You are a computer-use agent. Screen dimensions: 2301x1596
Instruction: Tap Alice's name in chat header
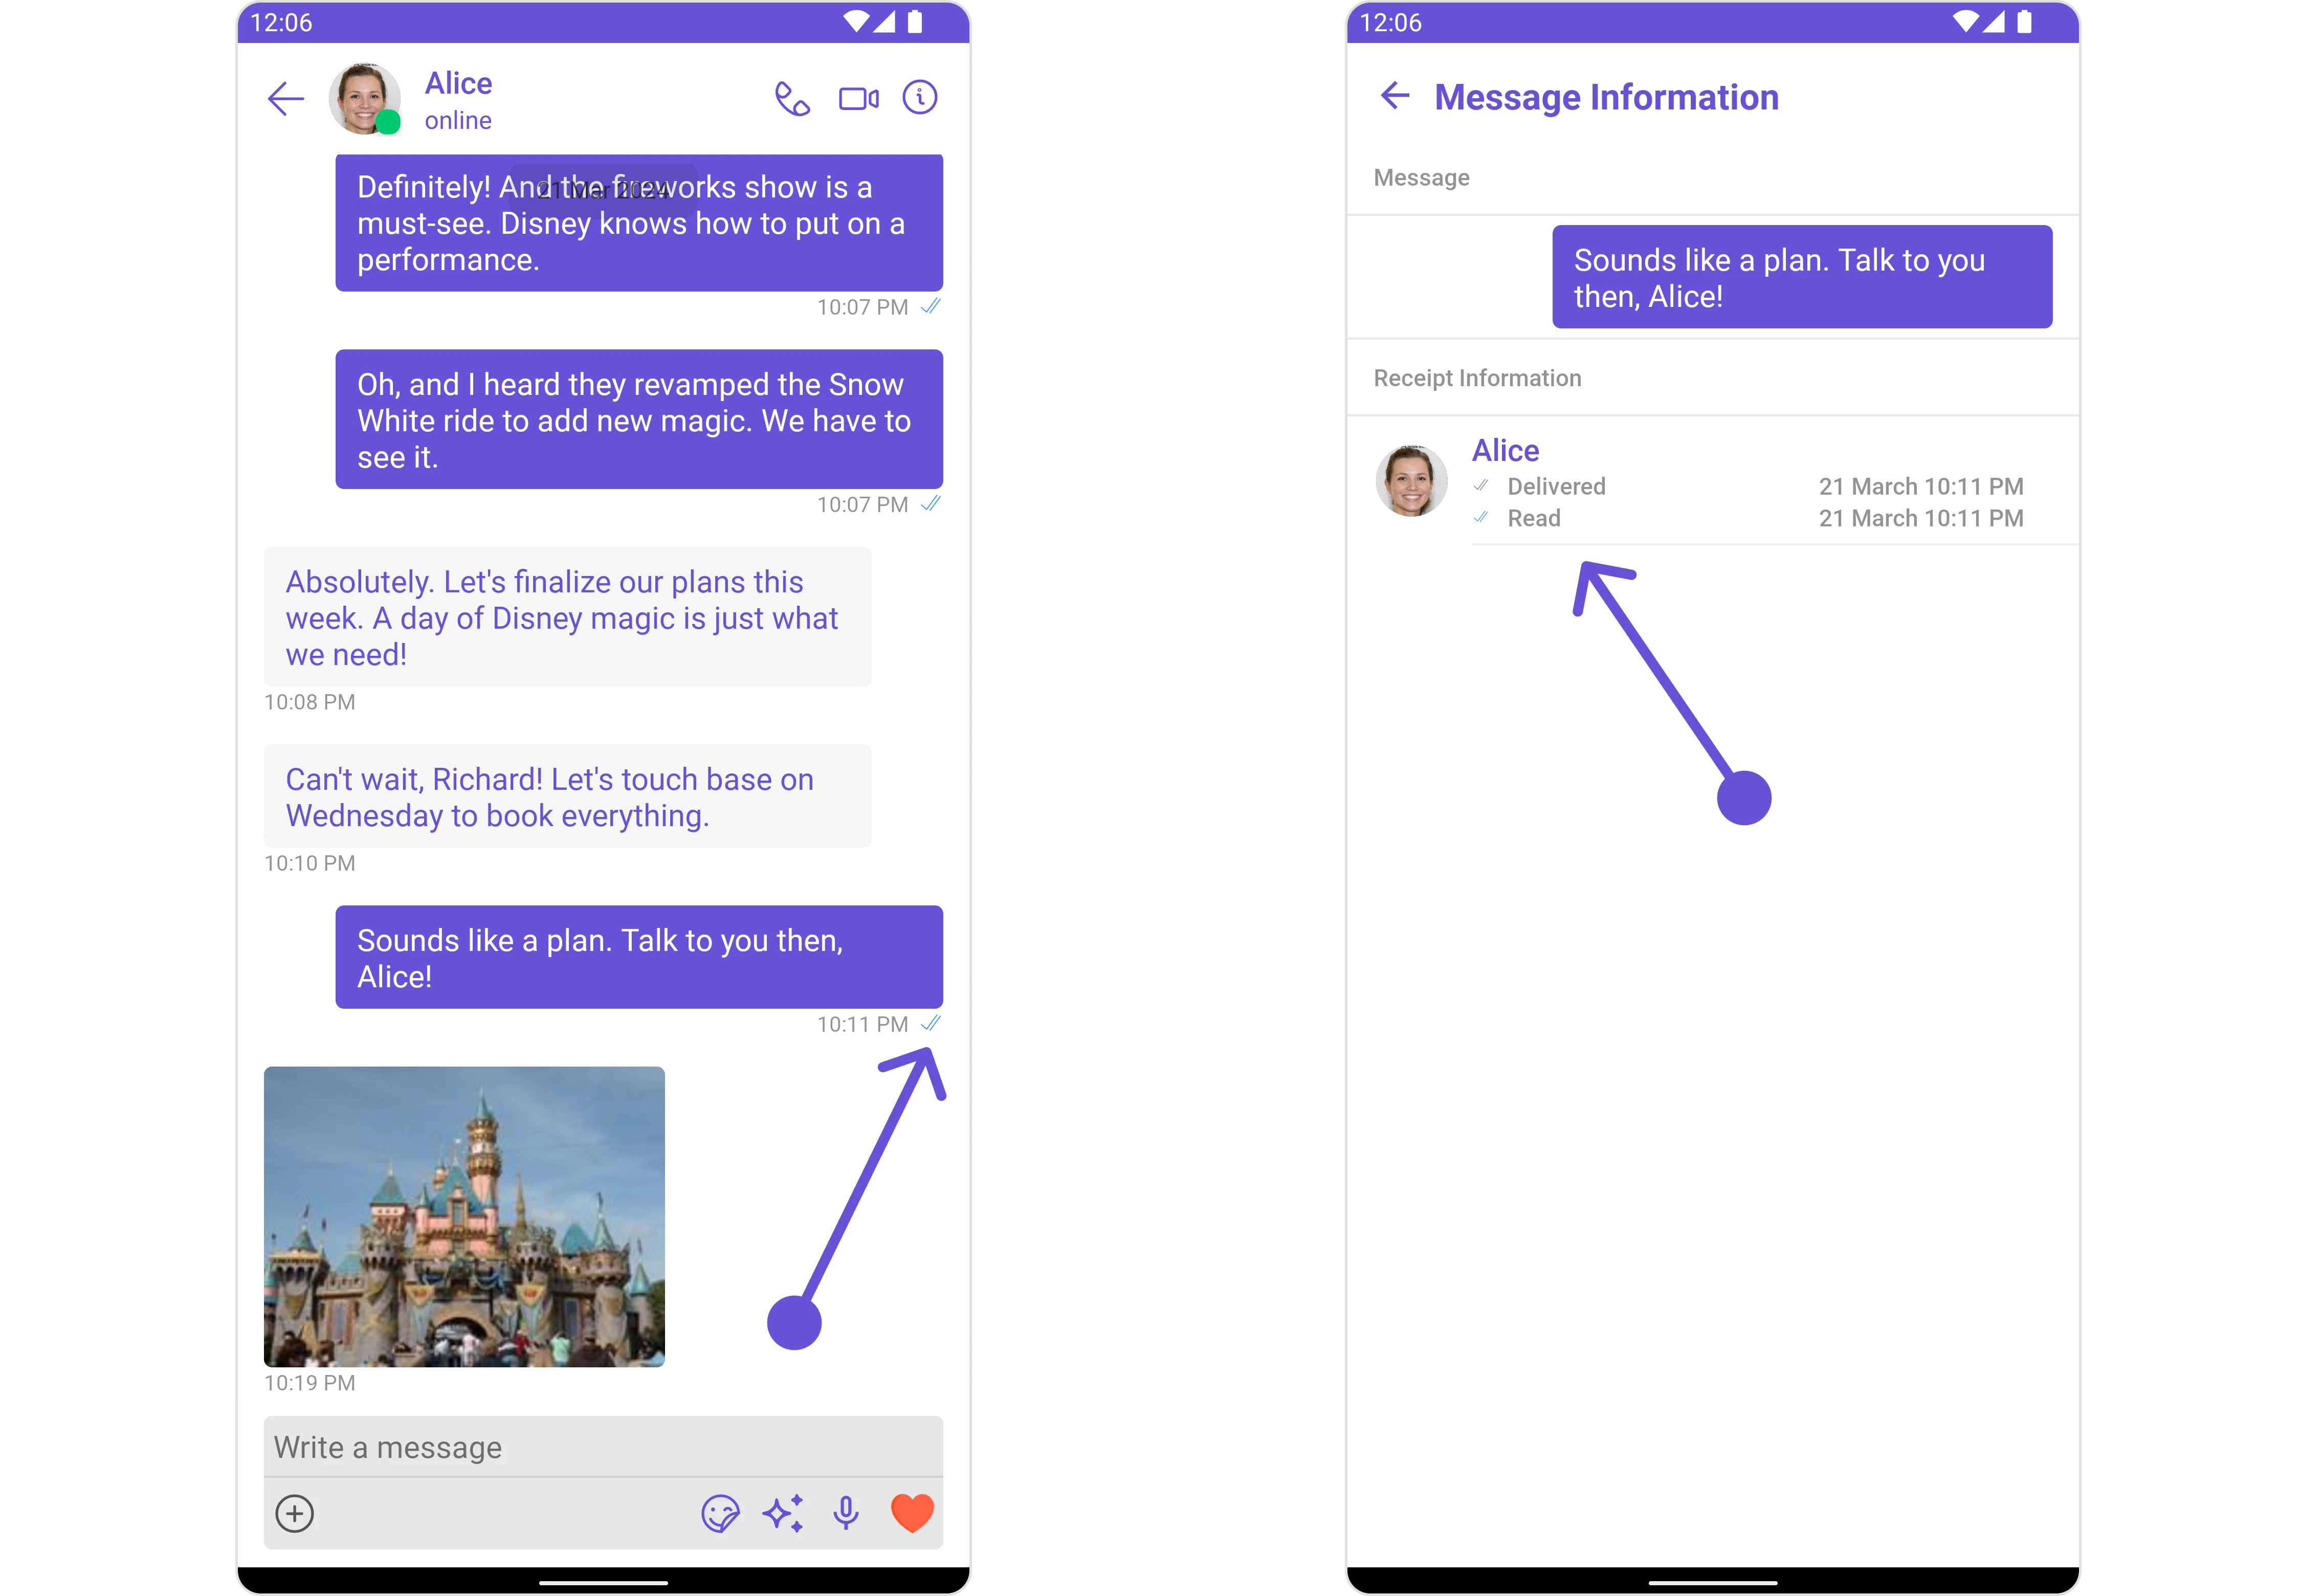pos(458,83)
